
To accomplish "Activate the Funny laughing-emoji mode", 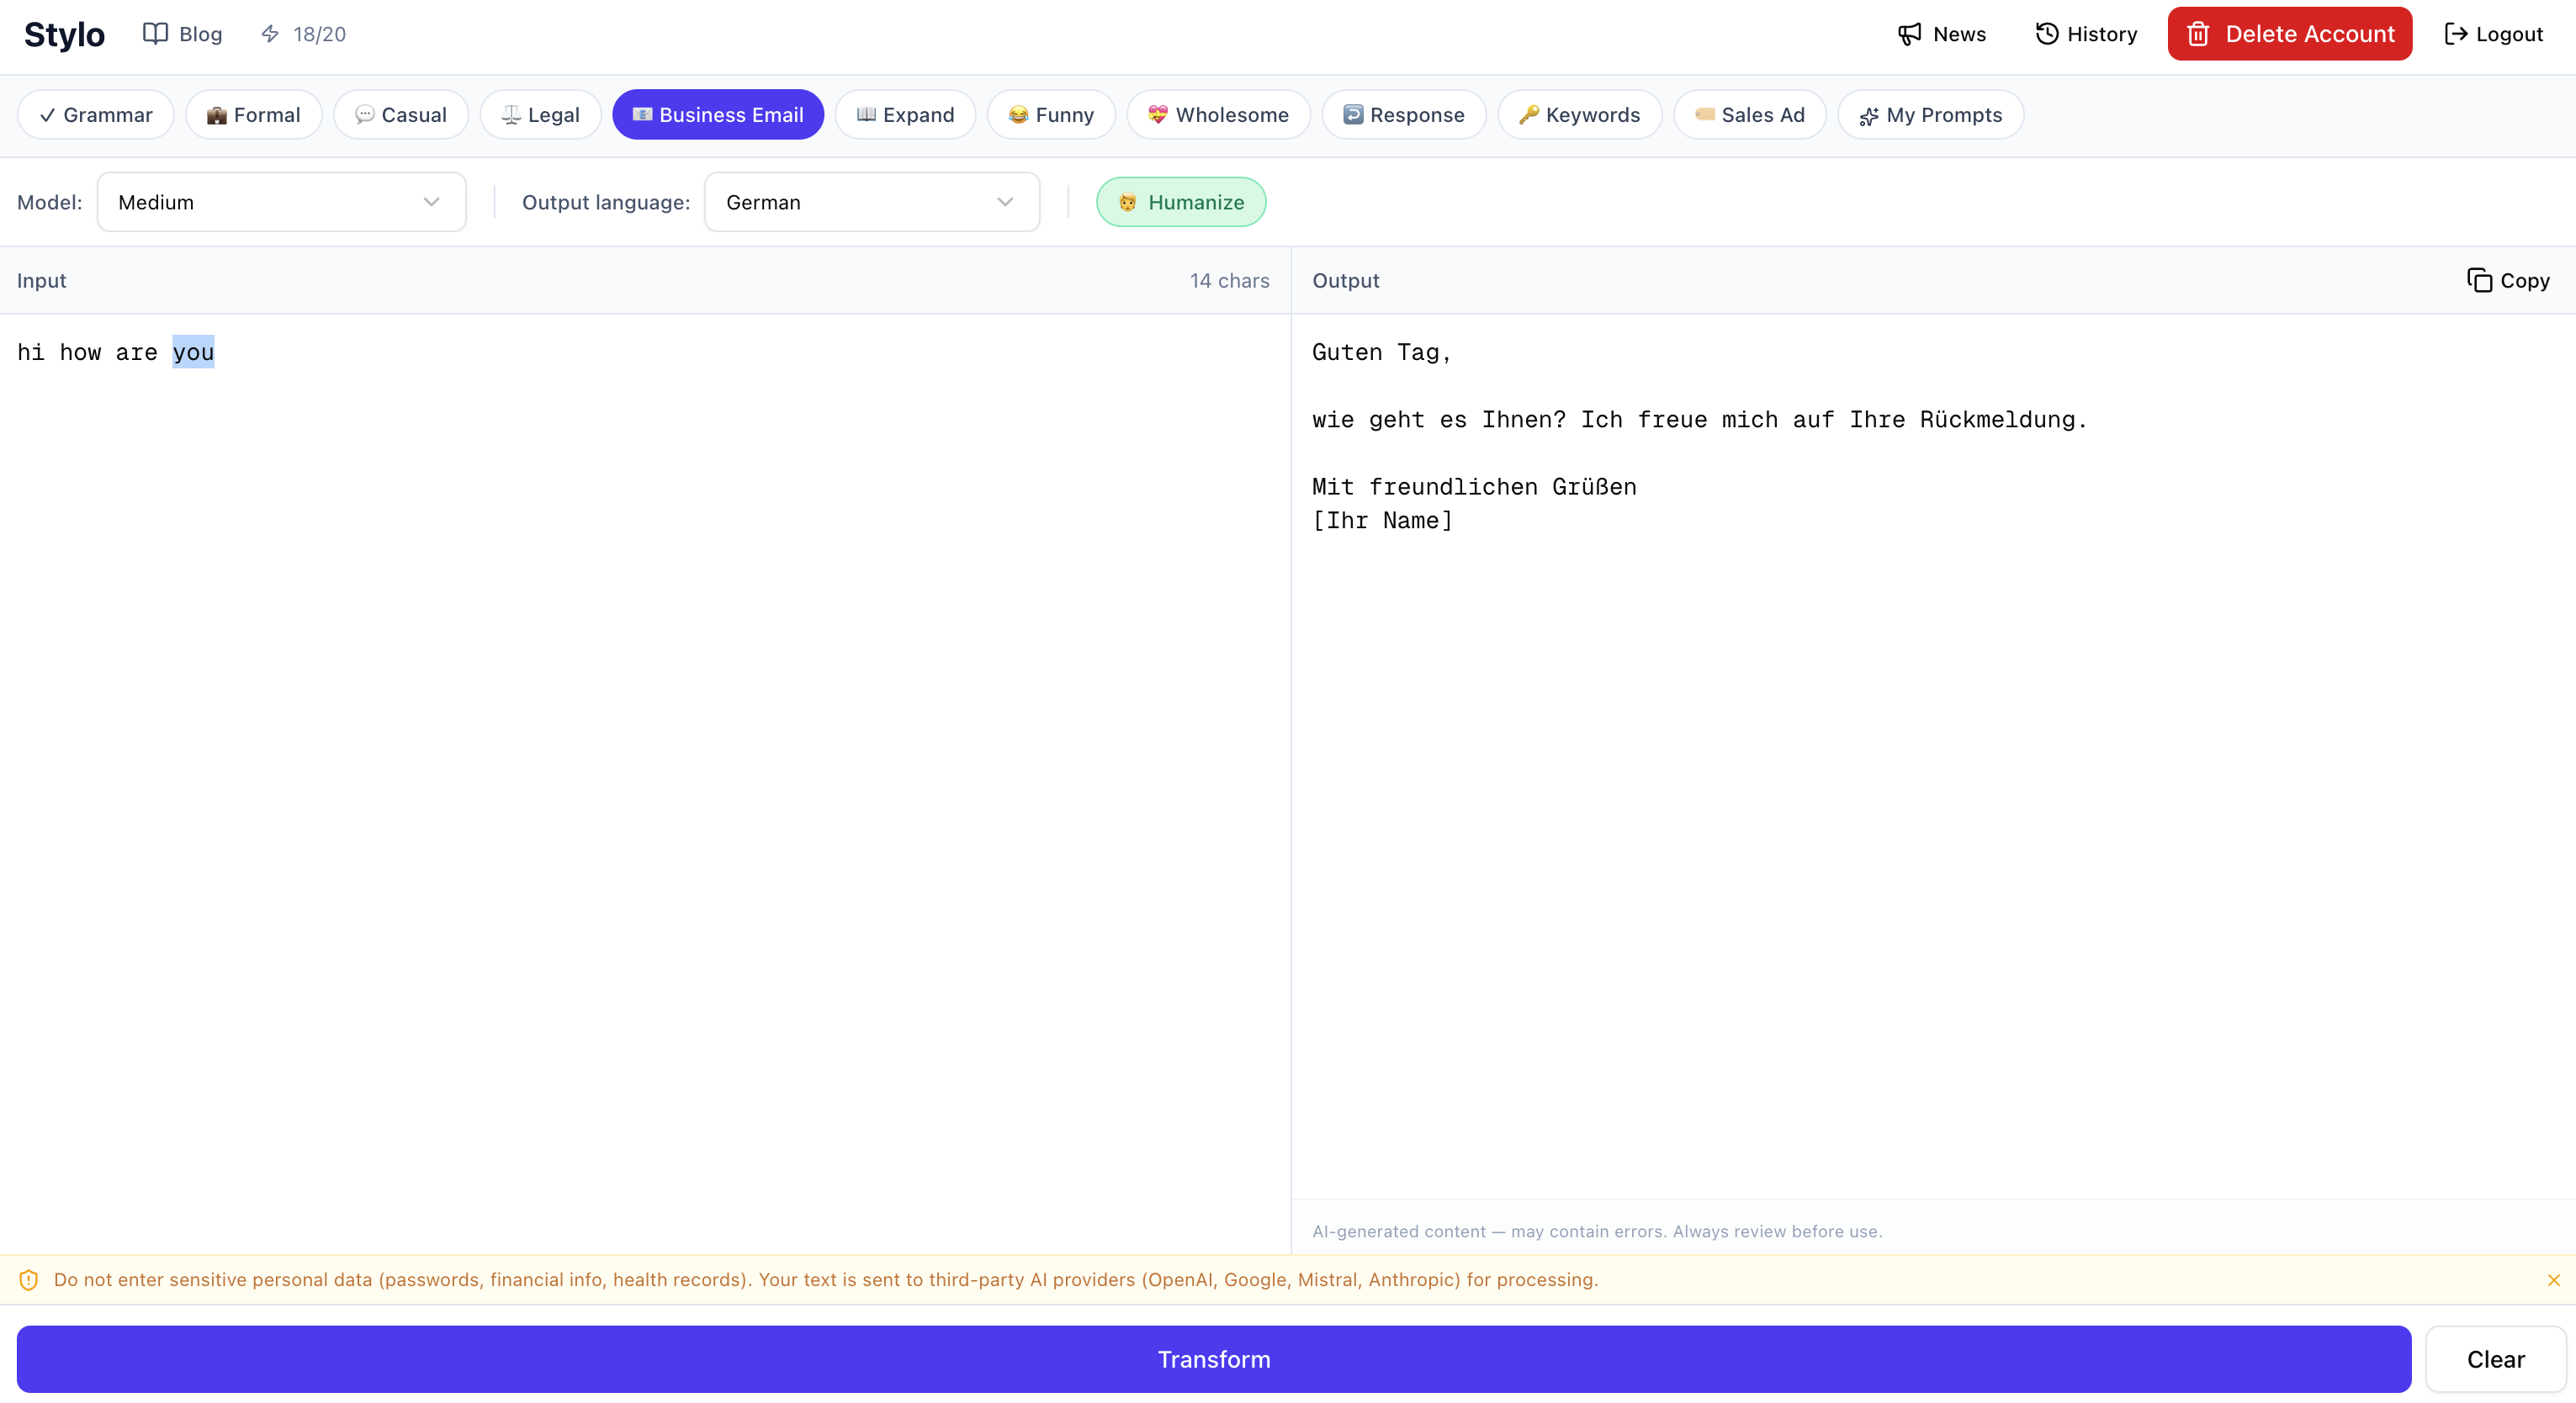I will click(x=1050, y=114).
